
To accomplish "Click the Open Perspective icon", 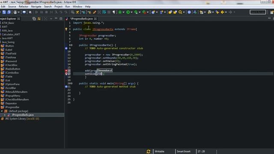I will [272, 12].
